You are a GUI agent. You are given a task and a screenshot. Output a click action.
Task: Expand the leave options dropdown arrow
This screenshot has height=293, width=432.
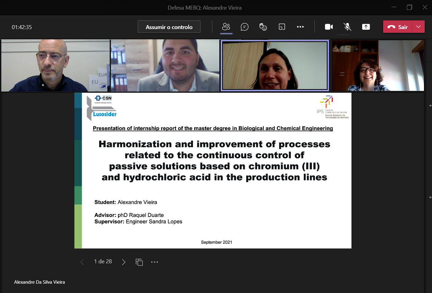(419, 27)
